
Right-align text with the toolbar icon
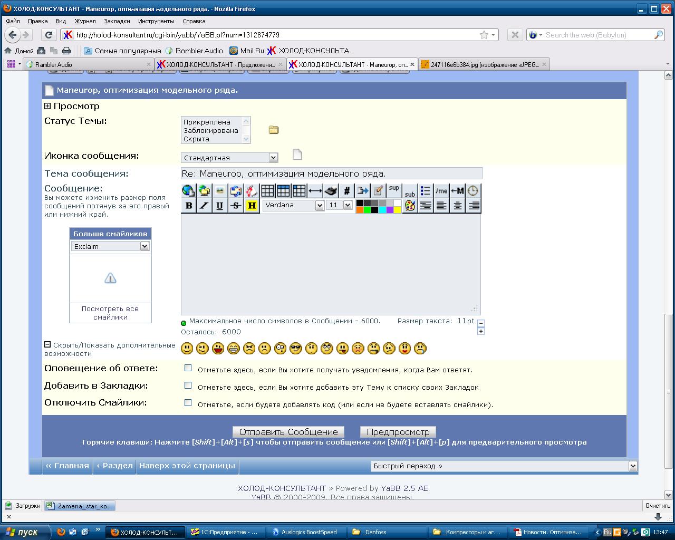coord(474,206)
